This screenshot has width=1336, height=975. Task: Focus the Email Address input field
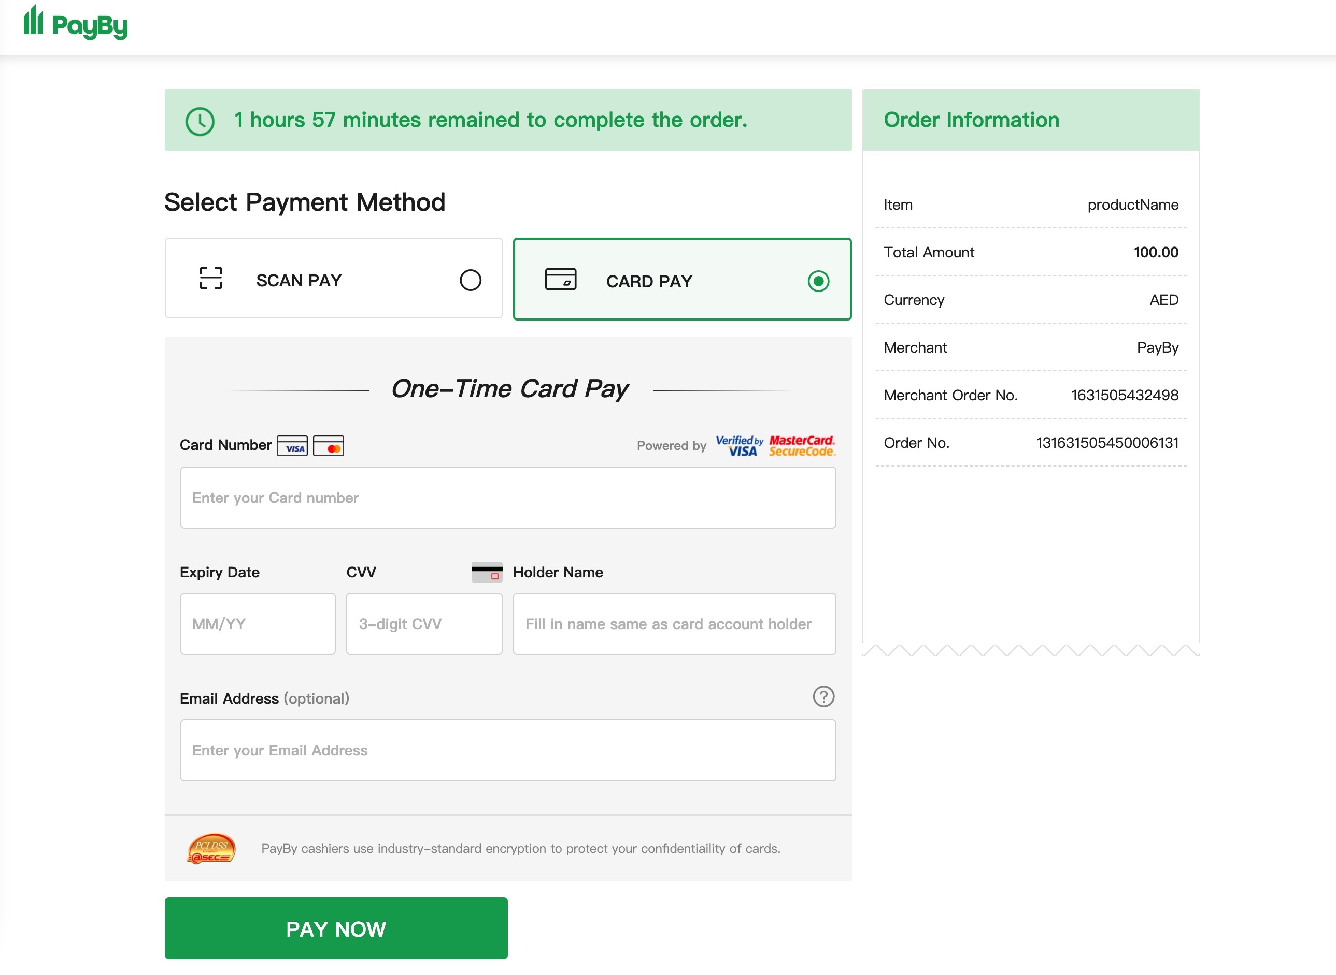click(x=508, y=750)
